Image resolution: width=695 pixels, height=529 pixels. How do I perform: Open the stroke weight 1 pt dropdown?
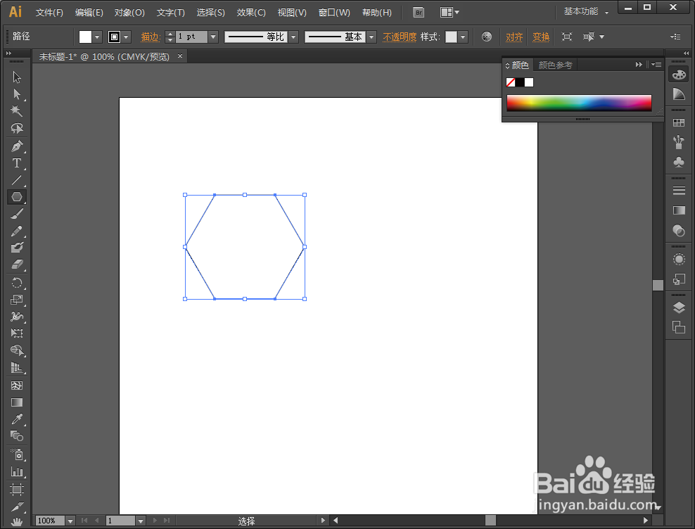[213, 37]
